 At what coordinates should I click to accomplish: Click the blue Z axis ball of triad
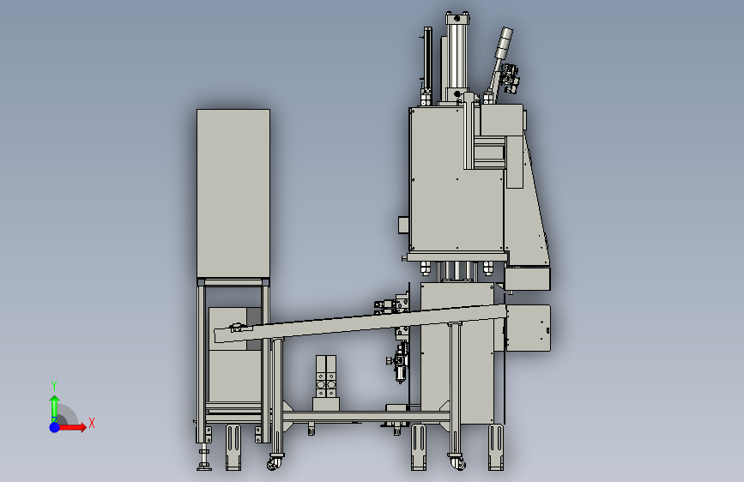[x=54, y=427]
